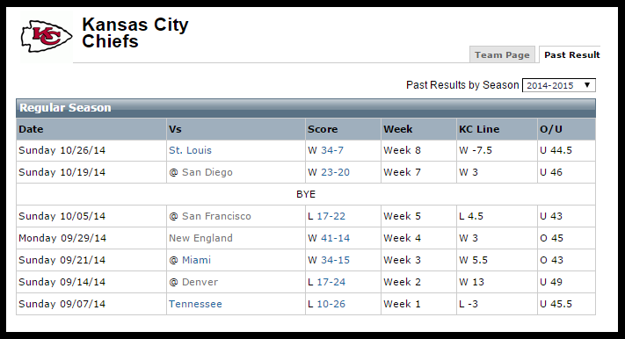This screenshot has width=625, height=339.
Task: Open the 10-26 score link
Action: click(331, 304)
